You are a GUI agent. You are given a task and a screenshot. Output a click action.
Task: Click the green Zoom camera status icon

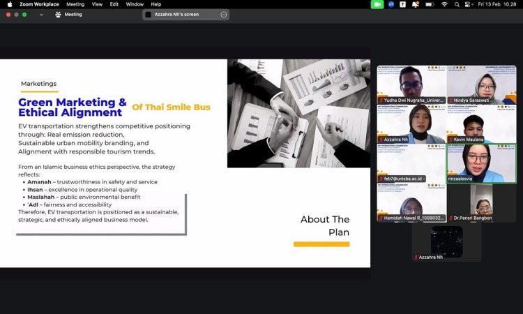click(x=377, y=4)
